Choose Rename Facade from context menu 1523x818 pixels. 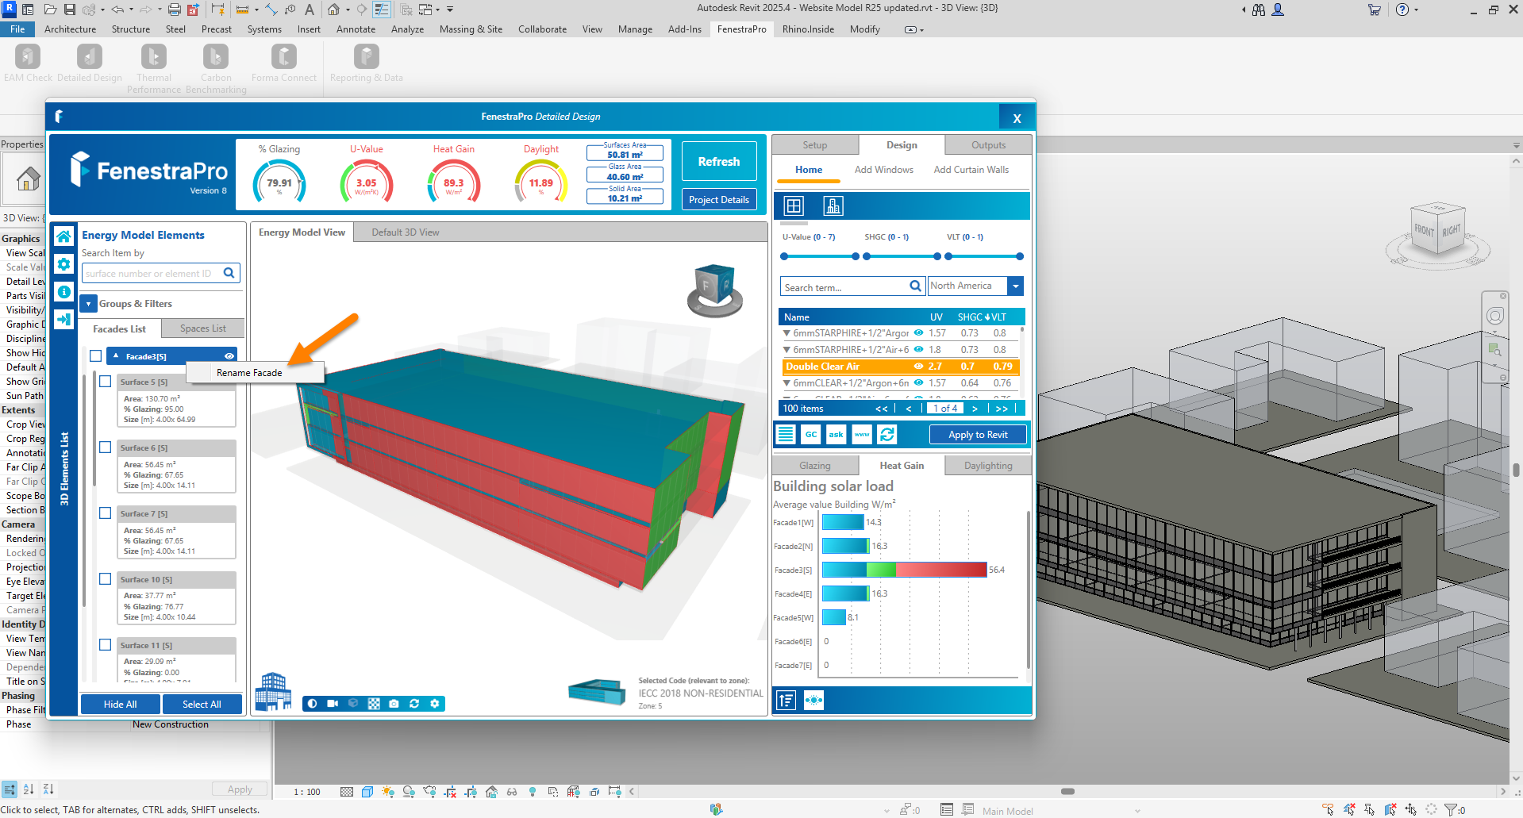(x=255, y=373)
